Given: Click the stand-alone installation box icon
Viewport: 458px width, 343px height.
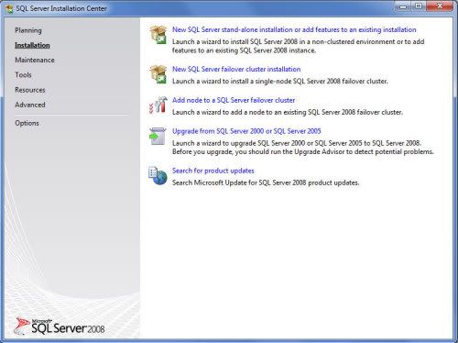Looking at the screenshot, I should (x=158, y=35).
